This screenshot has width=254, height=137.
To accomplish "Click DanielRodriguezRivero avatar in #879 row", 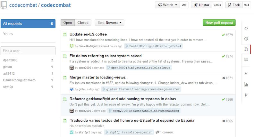I will 72,46.
